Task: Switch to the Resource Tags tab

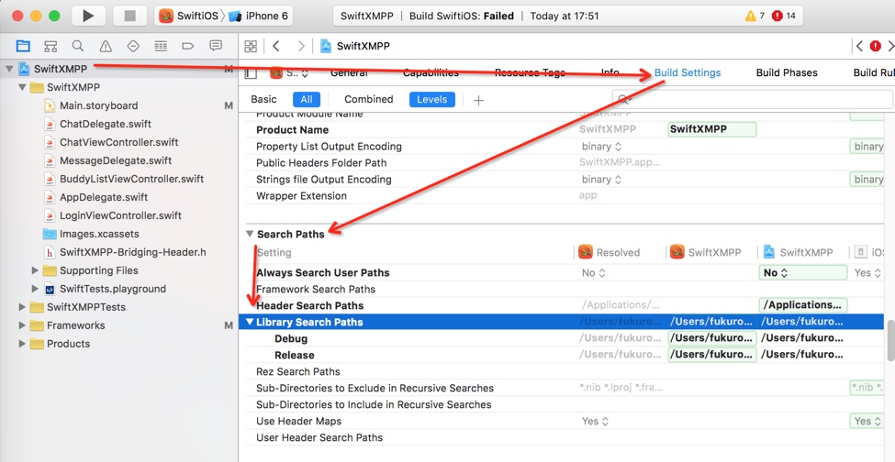Action: click(x=530, y=73)
